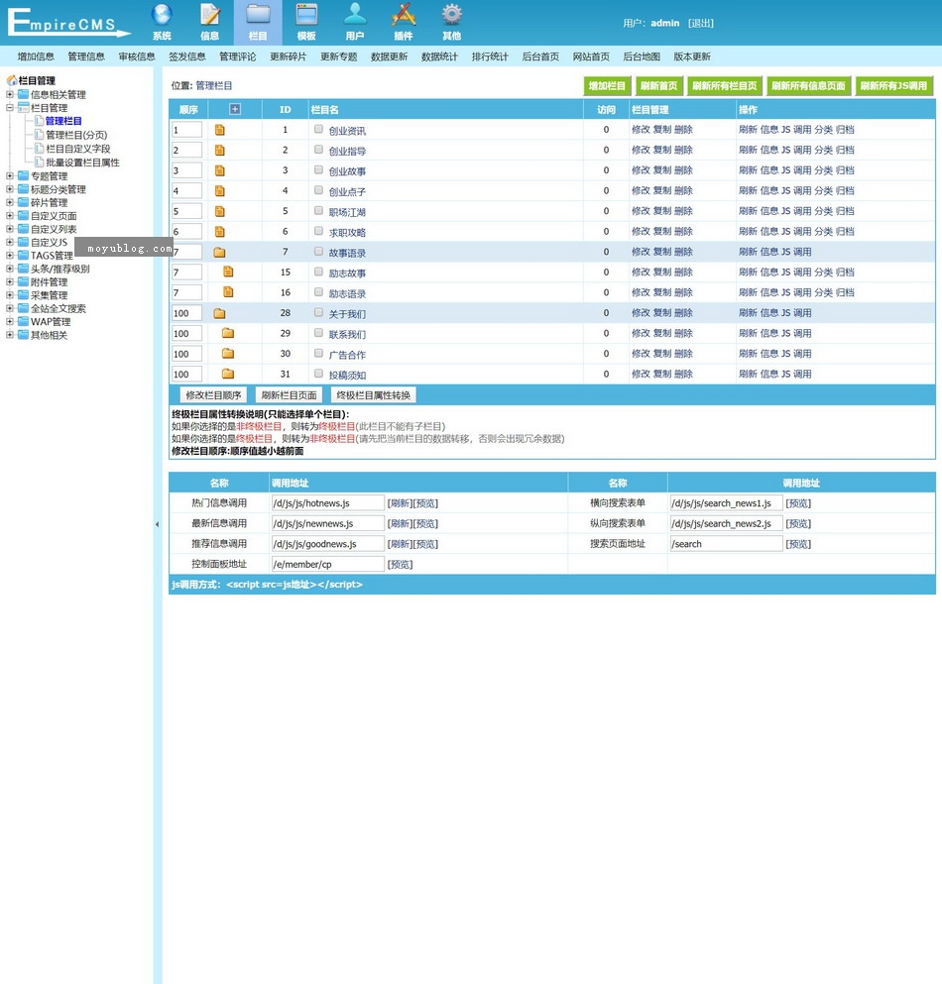Expand the 信息相关管理 tree node
The height and width of the screenshot is (984, 942).
click(x=10, y=95)
